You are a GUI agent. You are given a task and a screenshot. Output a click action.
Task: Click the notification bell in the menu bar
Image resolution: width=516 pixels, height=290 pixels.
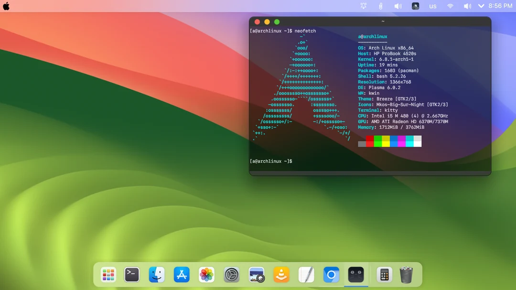(363, 6)
